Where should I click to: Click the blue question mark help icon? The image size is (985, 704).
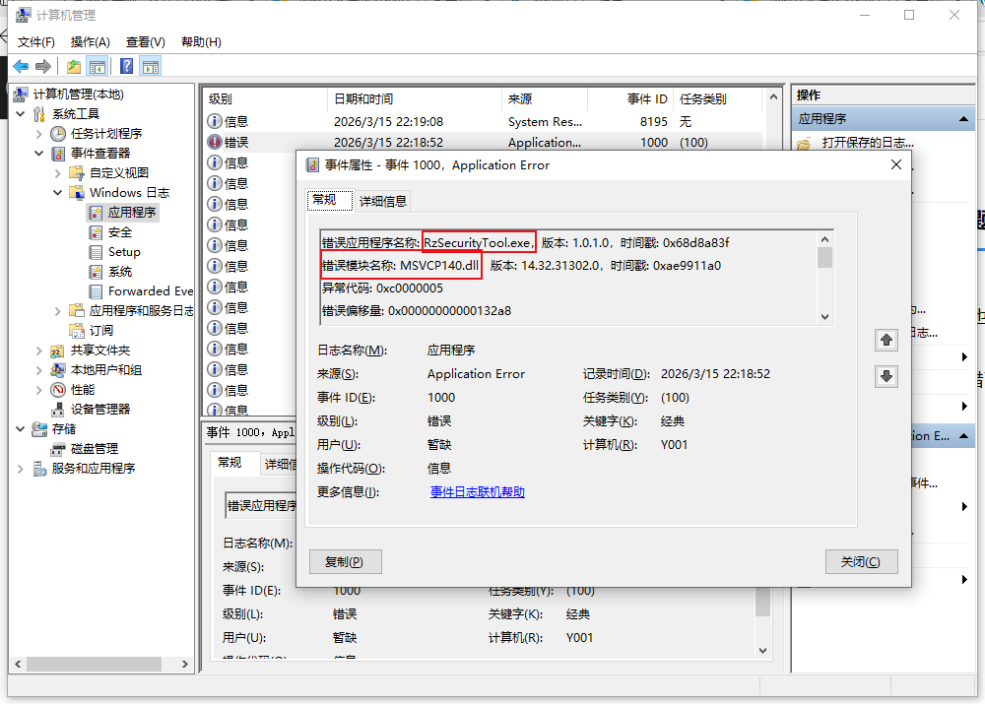coord(126,66)
